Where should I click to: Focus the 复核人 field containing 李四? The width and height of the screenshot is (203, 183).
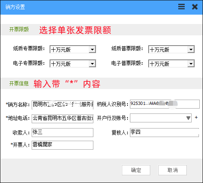(164, 133)
